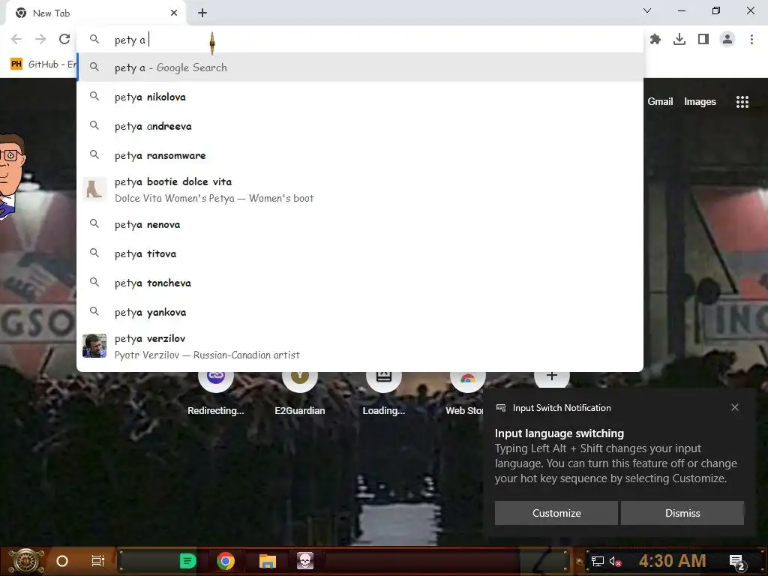Click the Cortana circle icon on taskbar
Screen dimensions: 768x576
tap(62, 561)
